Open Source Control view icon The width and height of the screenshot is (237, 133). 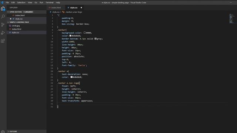(x=3, y=25)
